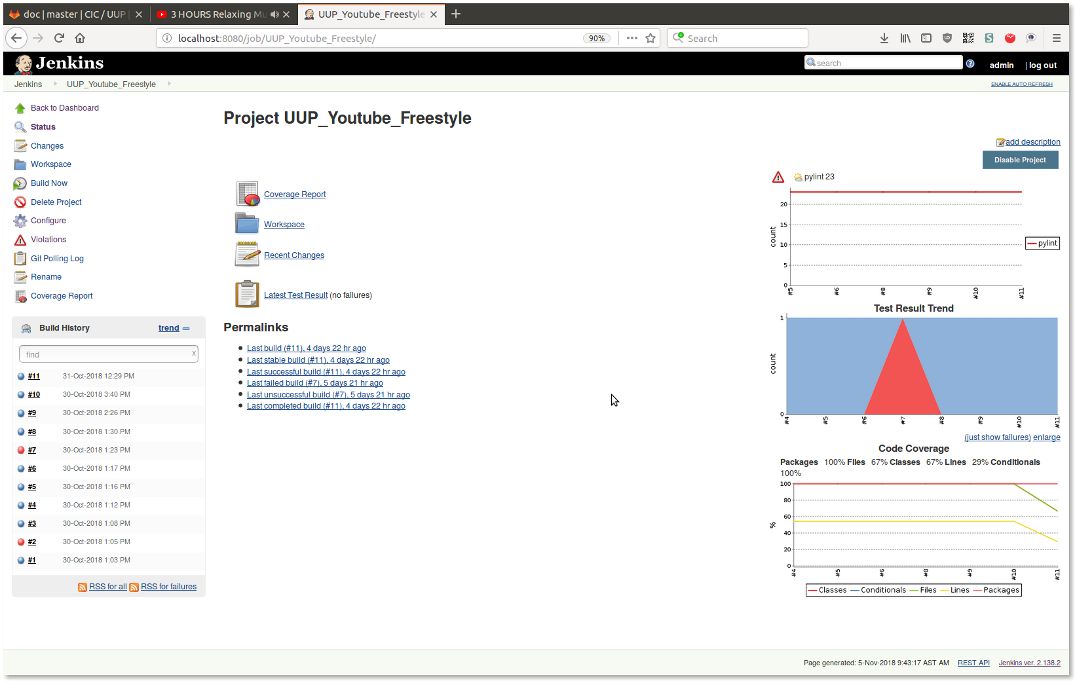The width and height of the screenshot is (1075, 681).
Task: Click the Back to Dashboard arrow icon
Action: click(20, 108)
